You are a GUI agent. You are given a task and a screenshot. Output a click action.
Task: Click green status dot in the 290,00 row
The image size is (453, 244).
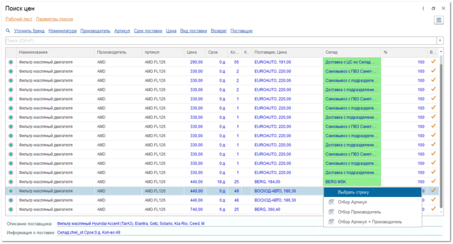[x=11, y=62]
